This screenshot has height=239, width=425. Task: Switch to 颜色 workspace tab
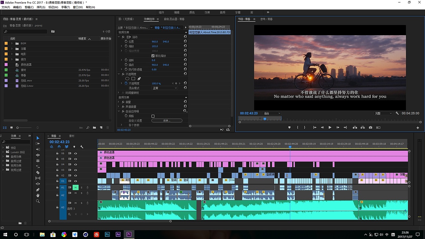point(192,12)
